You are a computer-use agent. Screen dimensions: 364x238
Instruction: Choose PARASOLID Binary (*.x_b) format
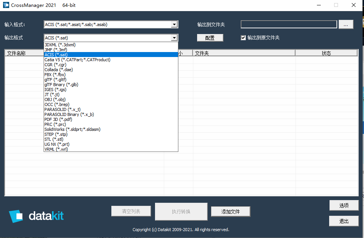(x=111, y=114)
